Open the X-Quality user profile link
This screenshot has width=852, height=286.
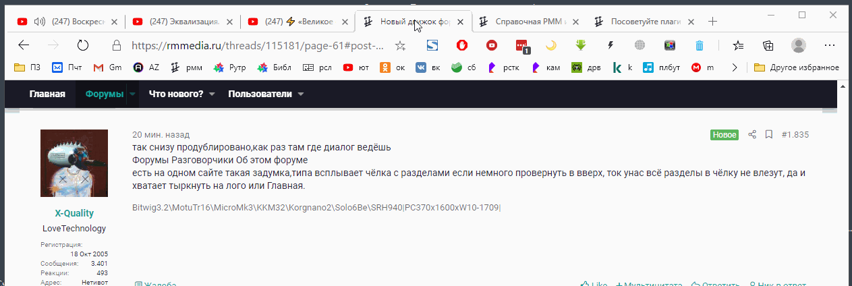pos(74,213)
